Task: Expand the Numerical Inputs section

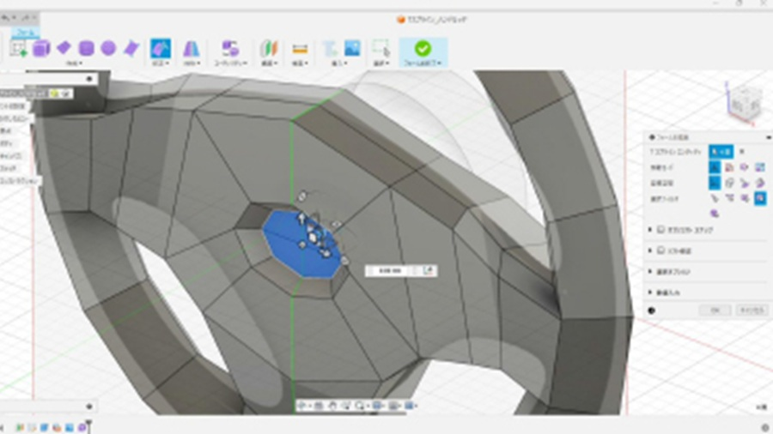Action: click(x=650, y=292)
